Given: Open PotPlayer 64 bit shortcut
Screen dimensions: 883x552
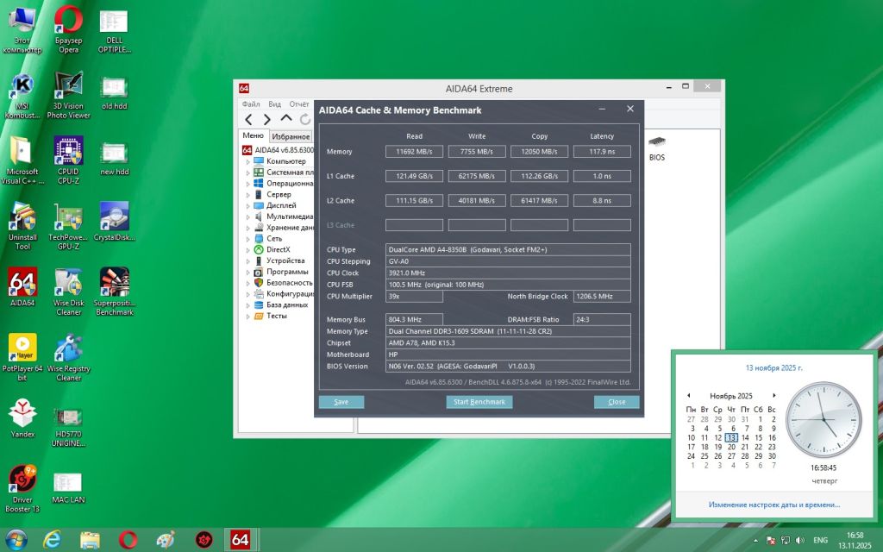Looking at the screenshot, I should click(22, 357).
